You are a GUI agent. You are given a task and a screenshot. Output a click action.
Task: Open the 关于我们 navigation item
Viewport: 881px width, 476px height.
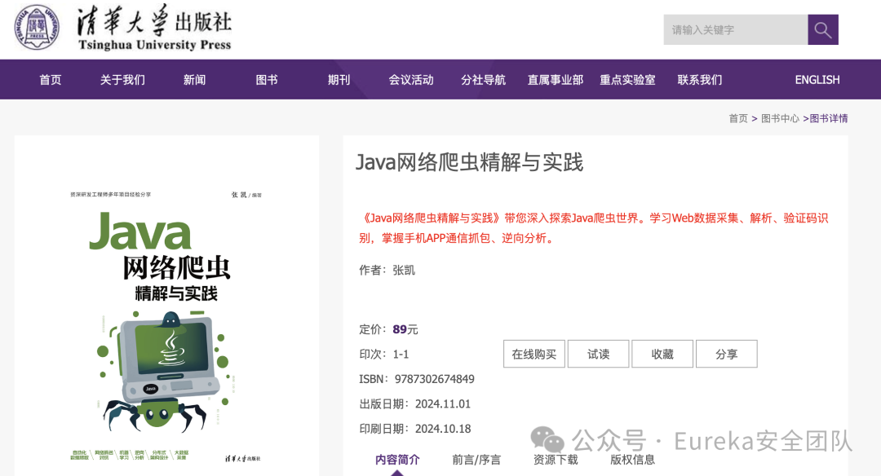(122, 80)
